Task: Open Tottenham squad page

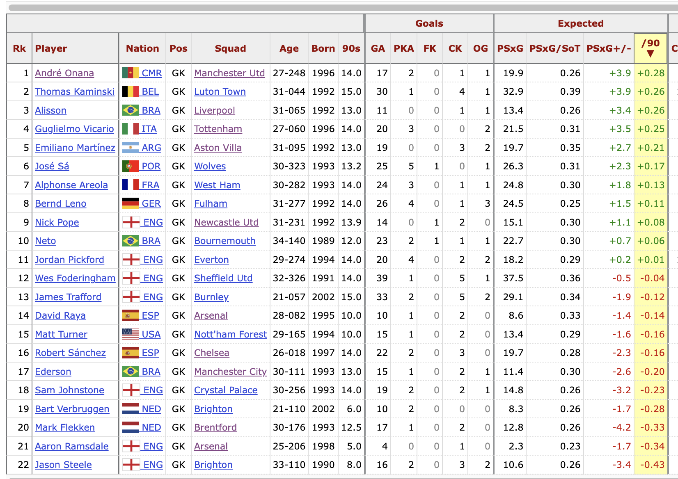Action: (218, 129)
